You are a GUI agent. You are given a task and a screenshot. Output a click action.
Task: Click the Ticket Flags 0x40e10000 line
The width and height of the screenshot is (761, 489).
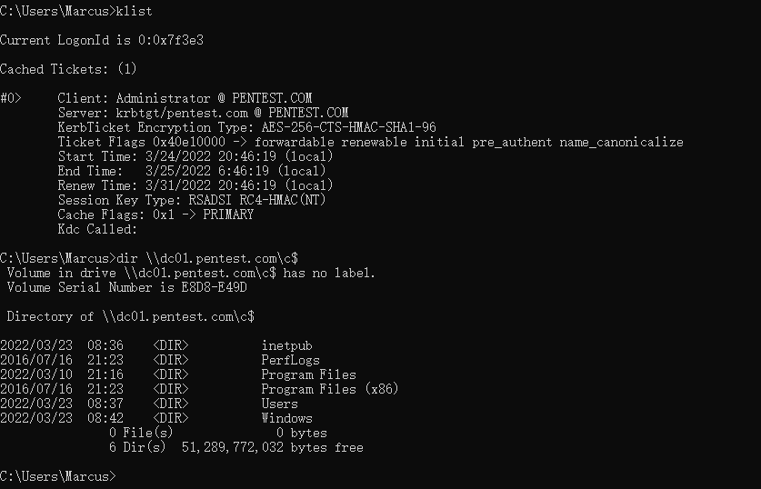(370, 142)
